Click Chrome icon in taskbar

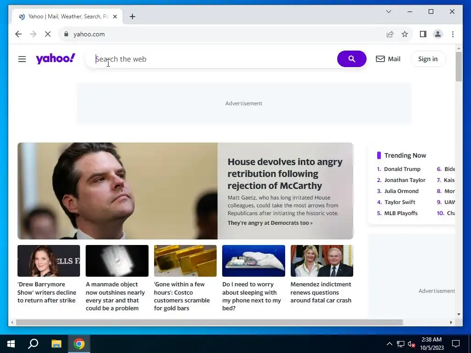[x=79, y=344]
